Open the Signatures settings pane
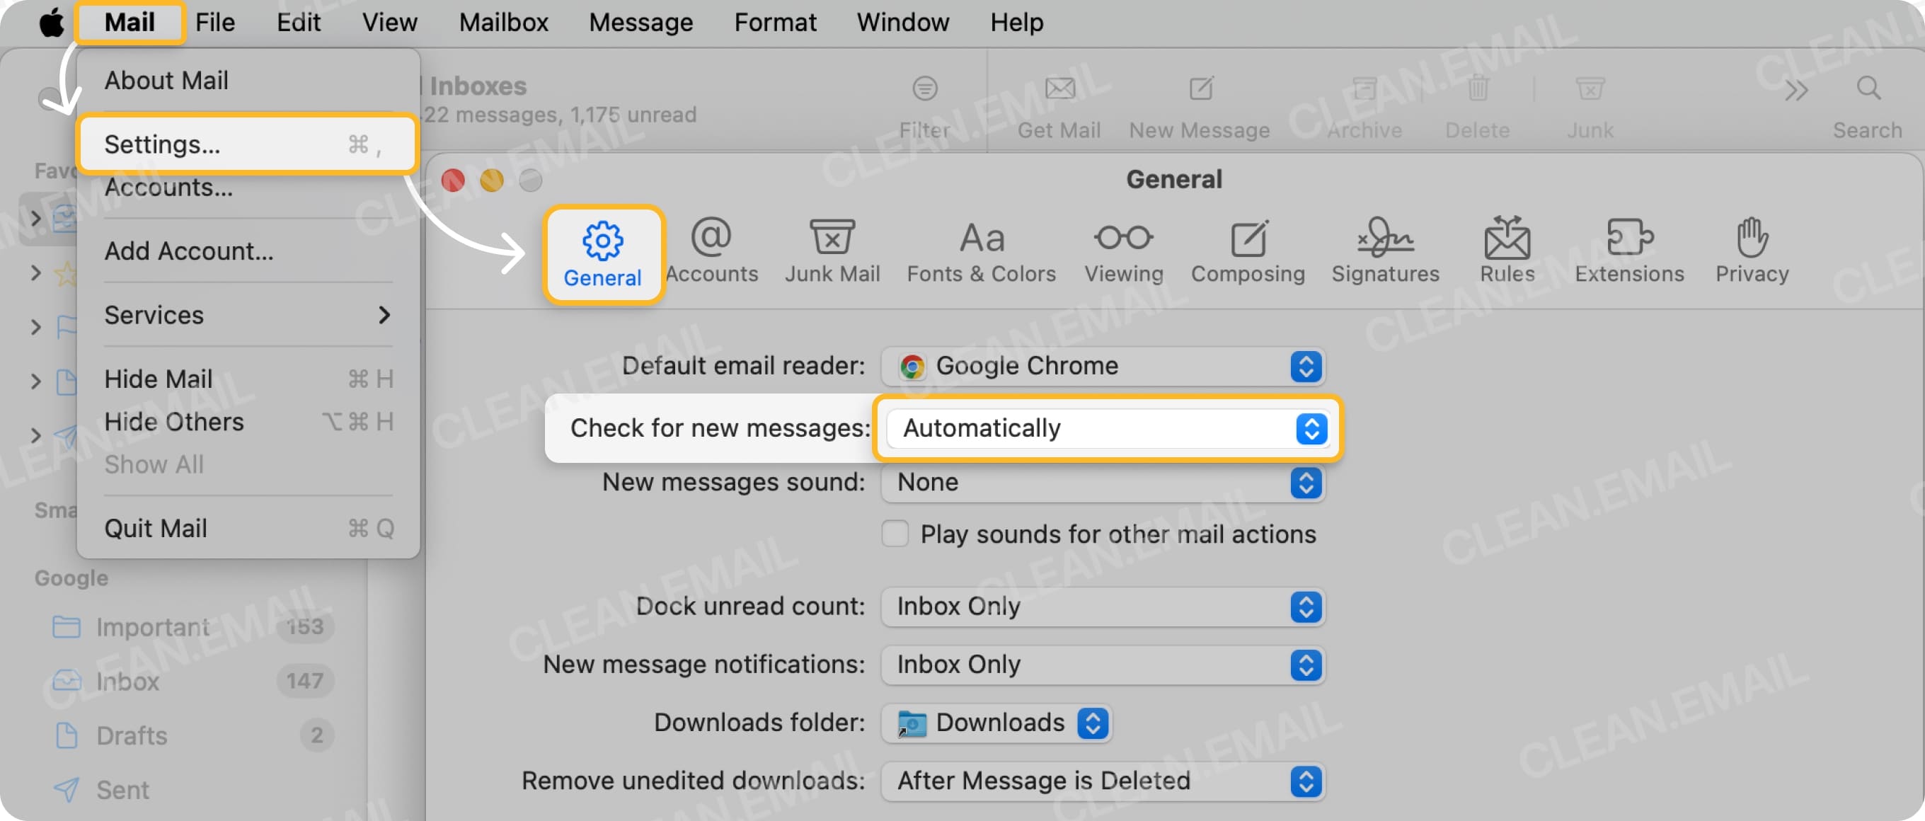 [1385, 251]
